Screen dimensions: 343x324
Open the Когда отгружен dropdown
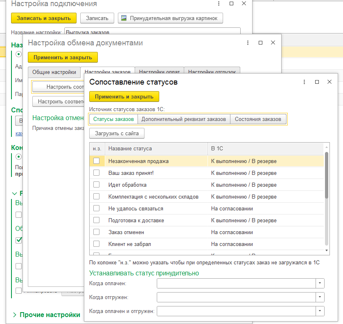pos(320,297)
